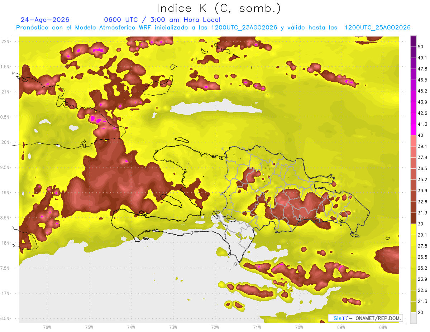The image size is (430, 332).
Task: Click the legend value "33.9"
Action: tap(422, 191)
